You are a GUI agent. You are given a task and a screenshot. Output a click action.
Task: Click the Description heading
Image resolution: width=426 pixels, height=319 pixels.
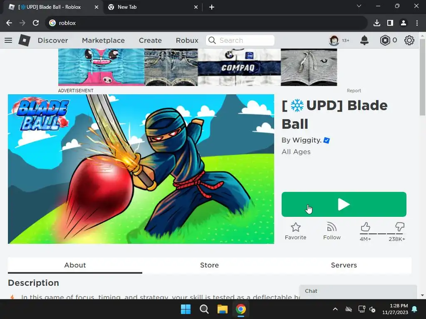coord(33,283)
